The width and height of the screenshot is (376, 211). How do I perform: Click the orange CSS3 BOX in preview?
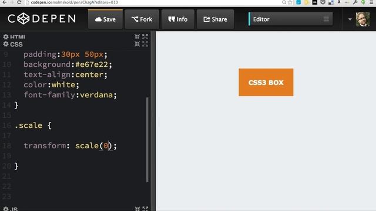click(x=266, y=82)
